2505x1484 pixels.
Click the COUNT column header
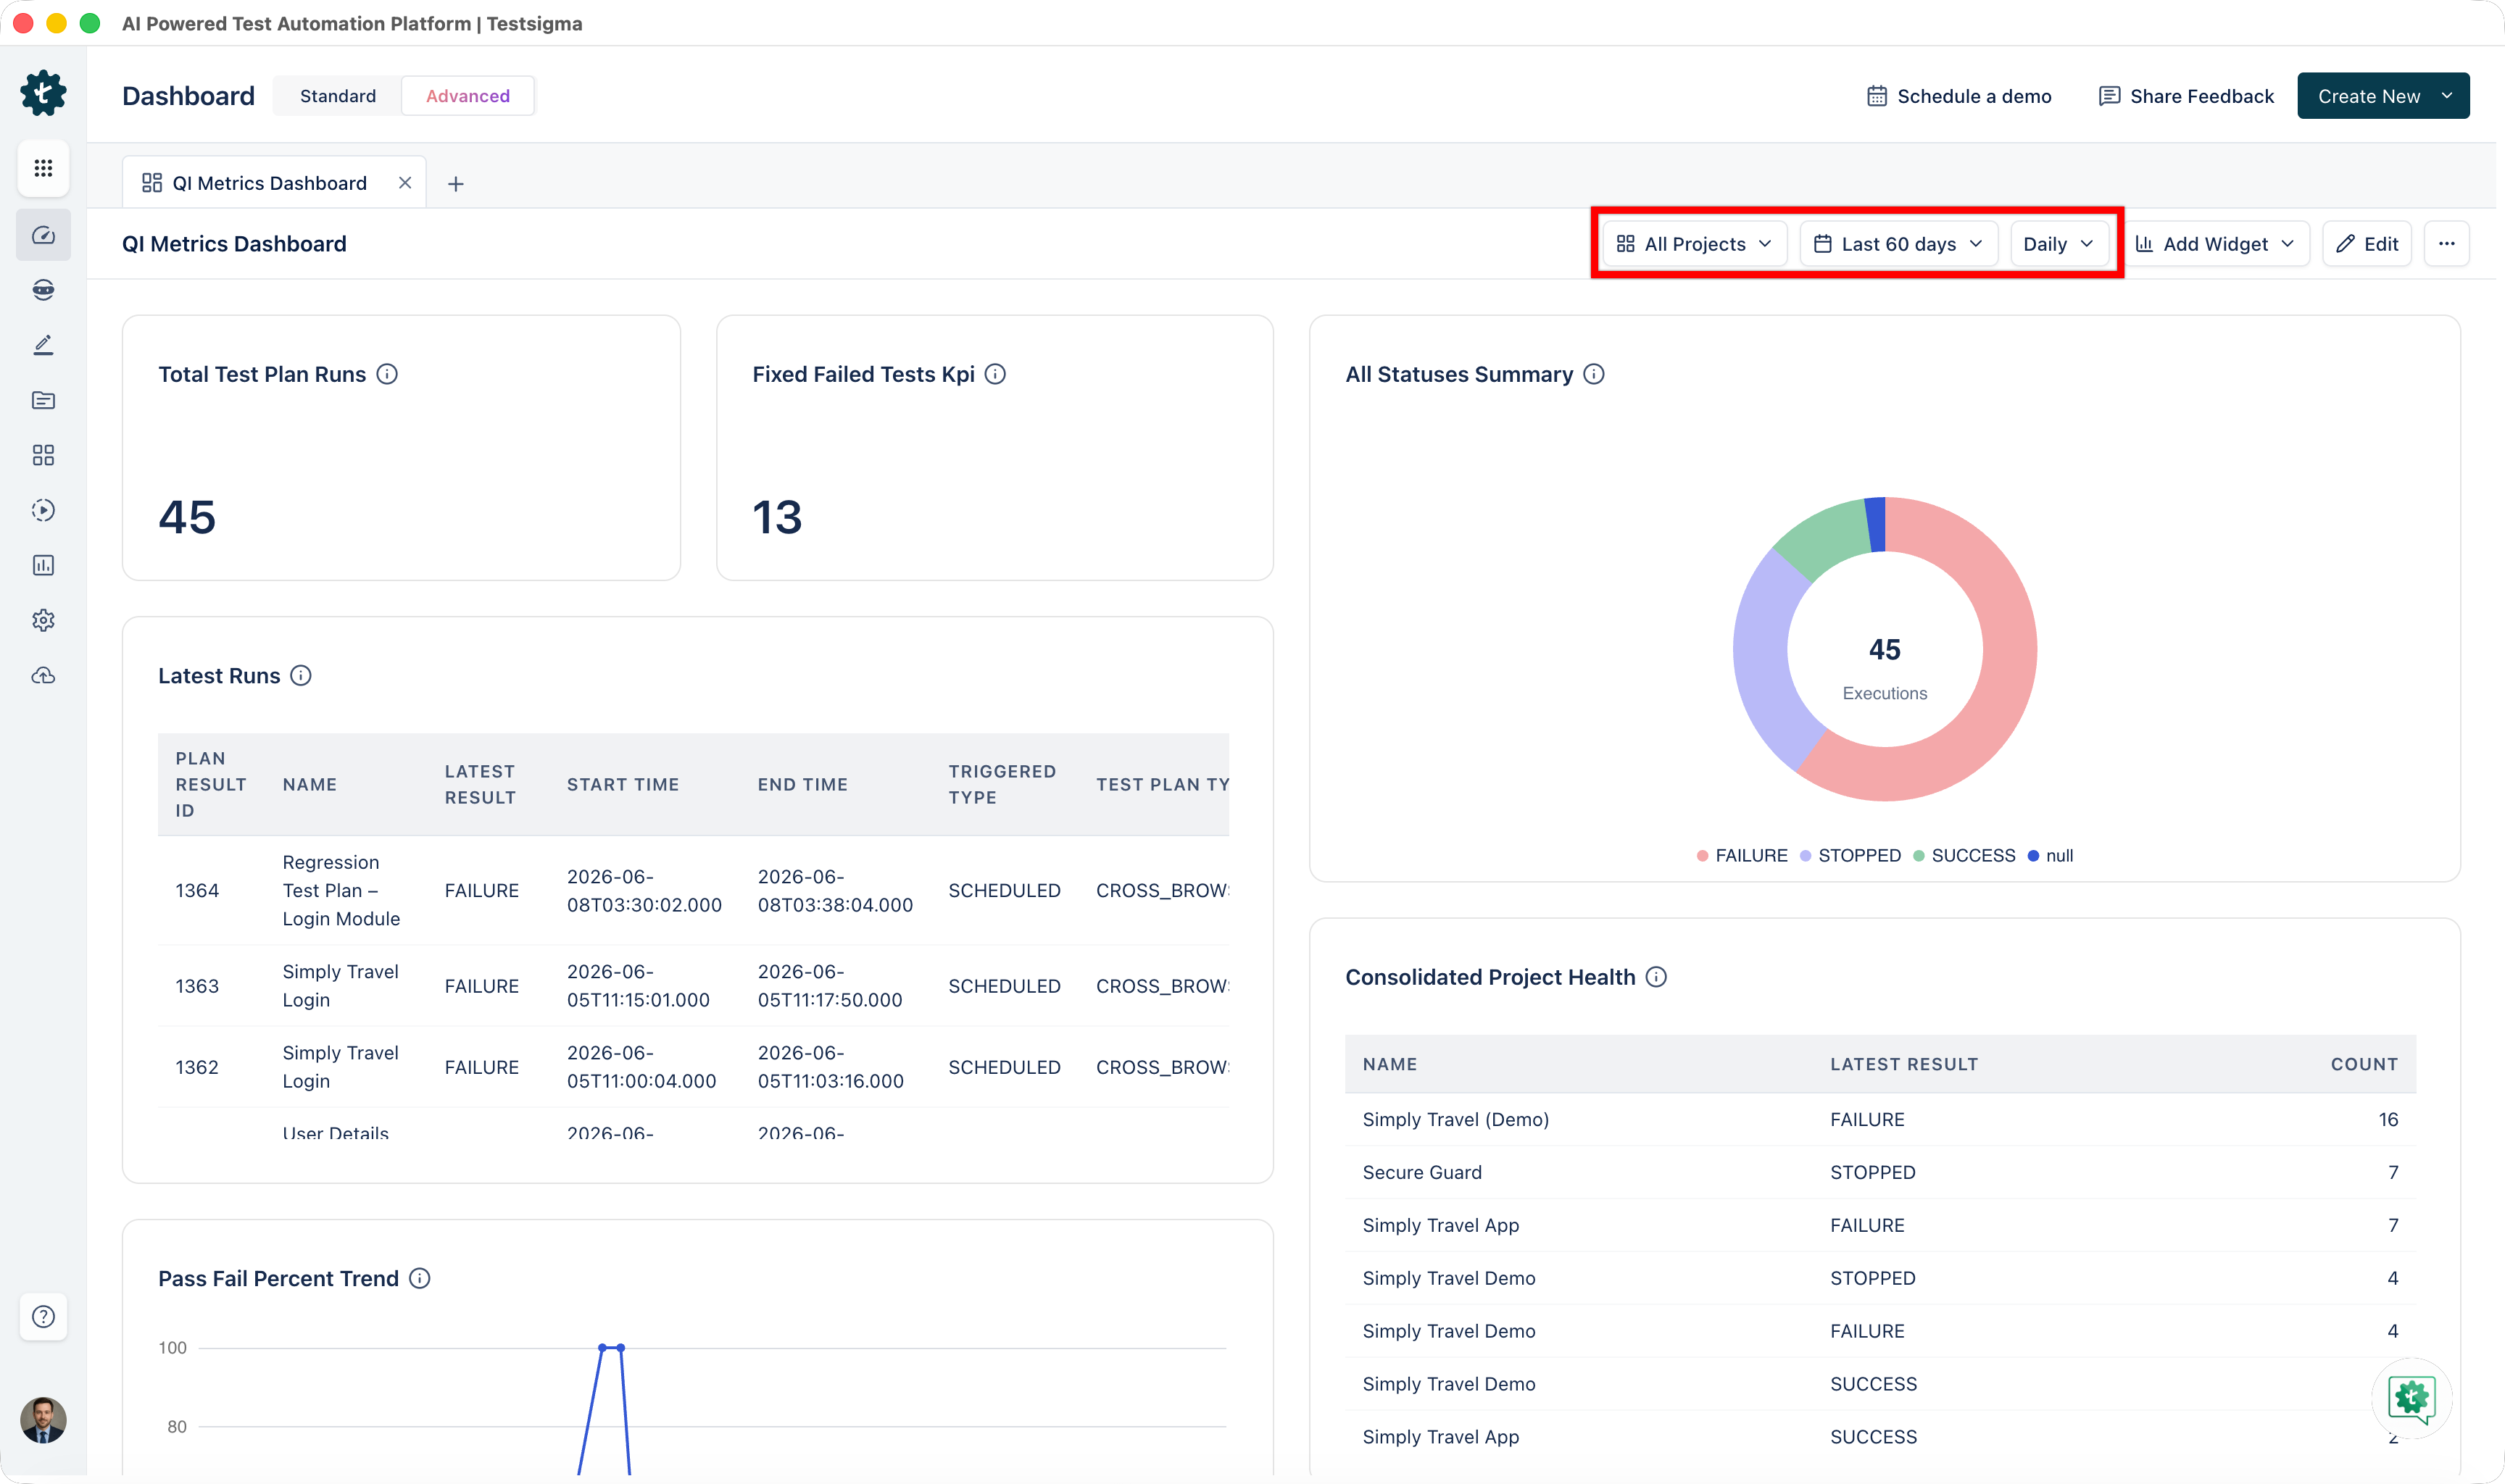tap(2364, 1064)
